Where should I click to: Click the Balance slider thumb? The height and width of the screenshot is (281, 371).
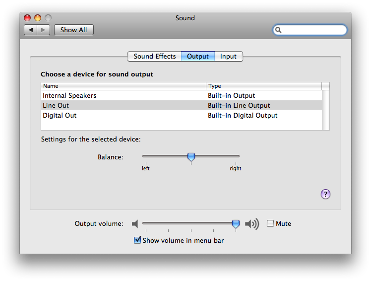pos(191,157)
